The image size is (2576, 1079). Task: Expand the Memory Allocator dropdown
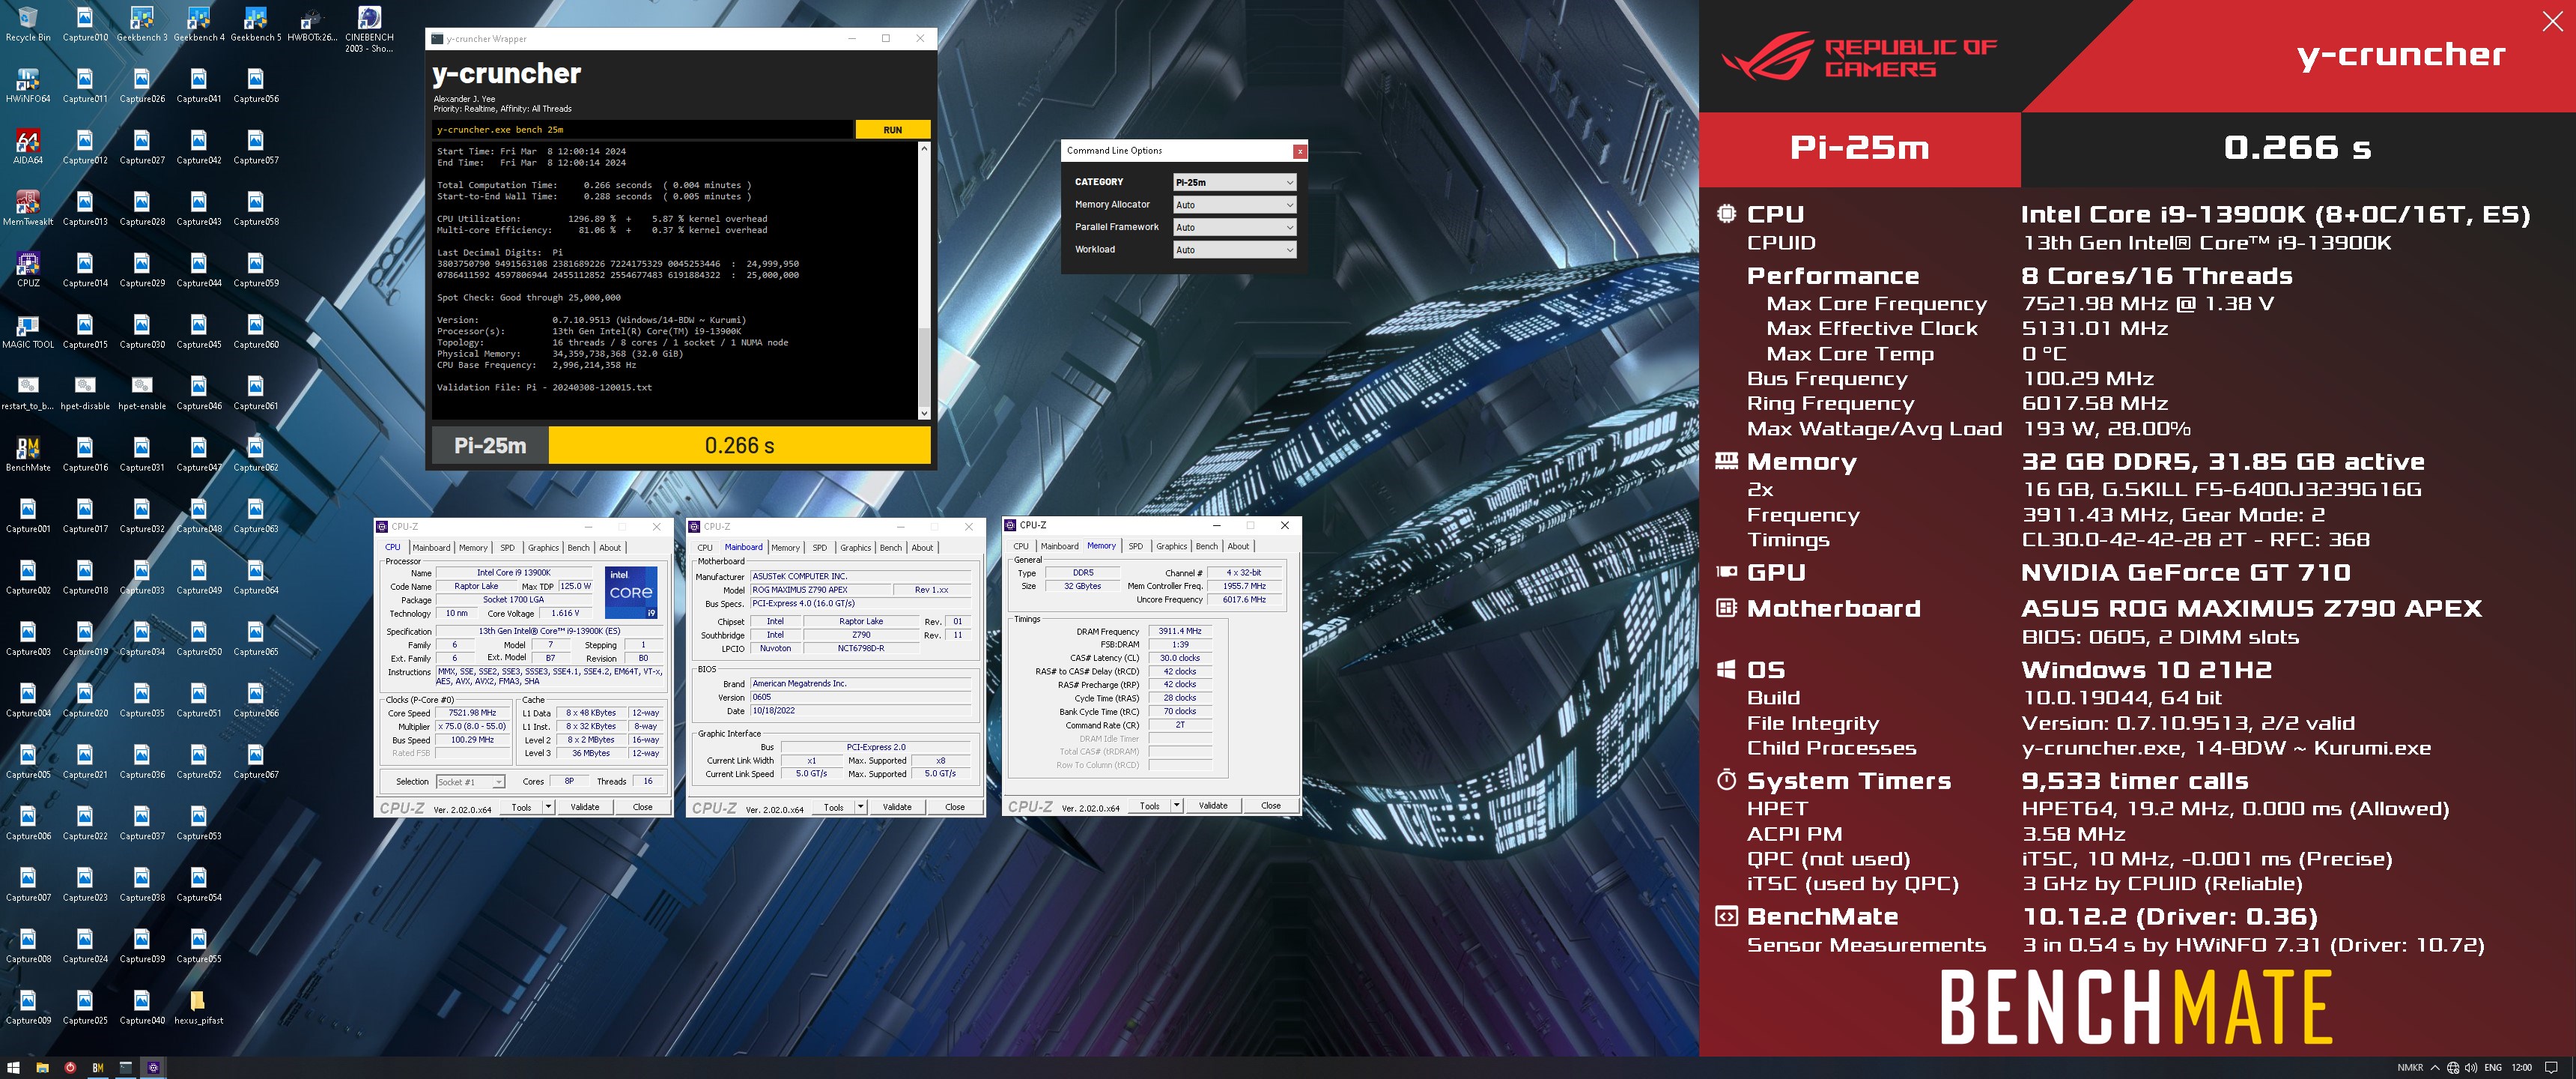click(1234, 205)
